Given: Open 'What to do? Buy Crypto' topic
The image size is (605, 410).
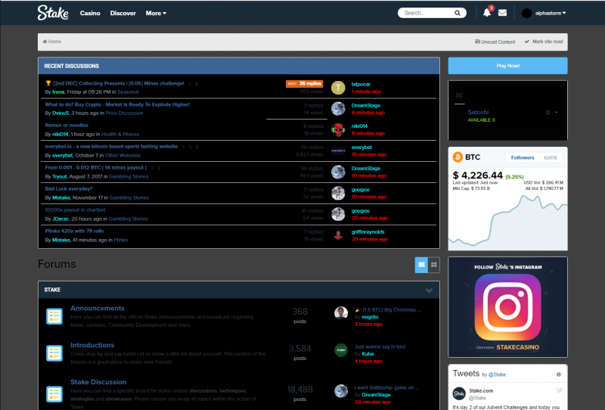Looking at the screenshot, I should pos(117,104).
